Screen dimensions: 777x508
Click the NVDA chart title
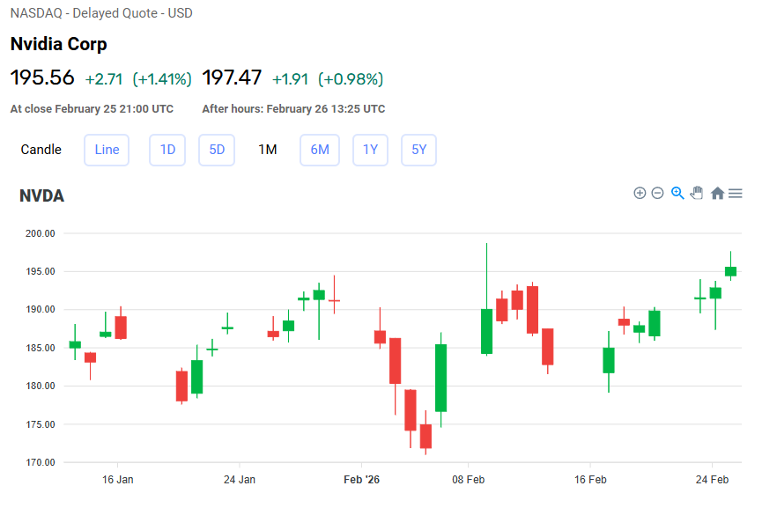tap(42, 196)
